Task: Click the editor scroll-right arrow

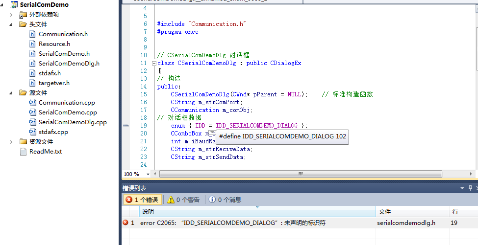Action: pos(471,174)
